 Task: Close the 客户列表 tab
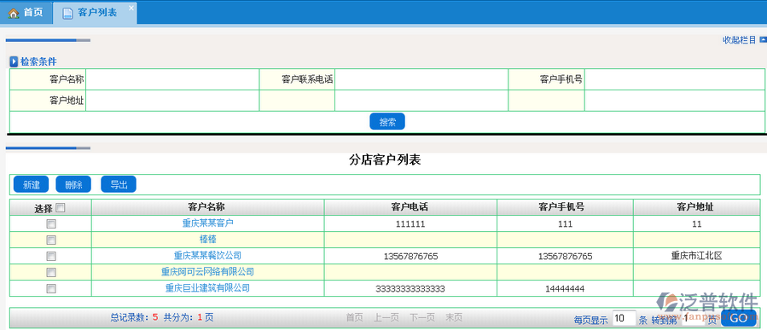click(131, 8)
